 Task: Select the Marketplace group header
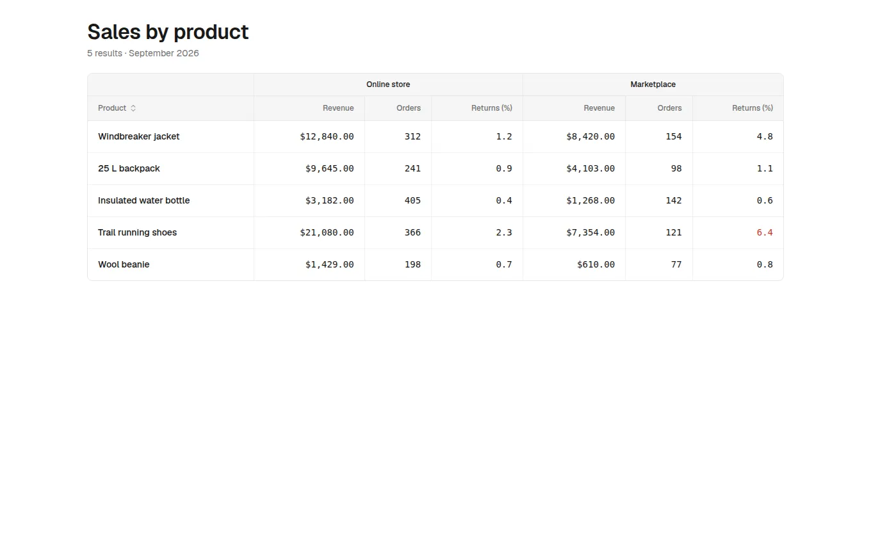point(653,84)
